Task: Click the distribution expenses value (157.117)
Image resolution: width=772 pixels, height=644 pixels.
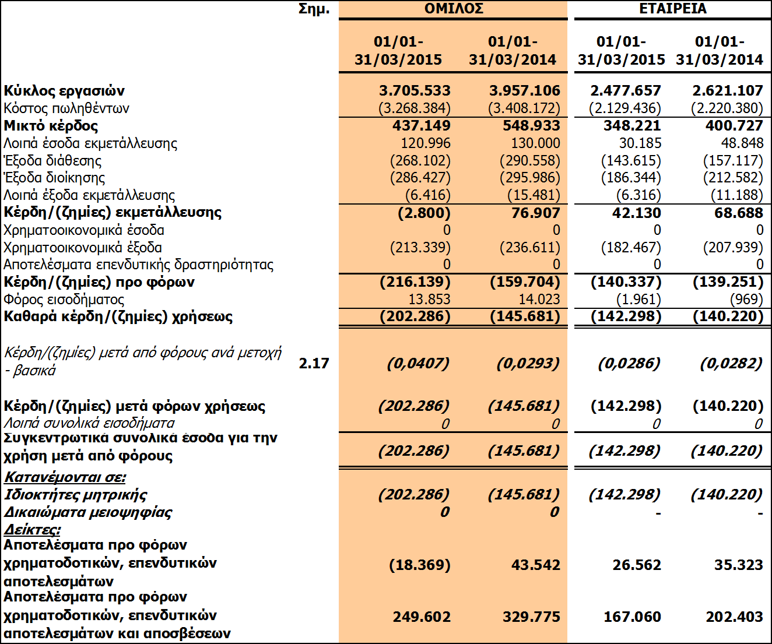Action: tap(733, 161)
